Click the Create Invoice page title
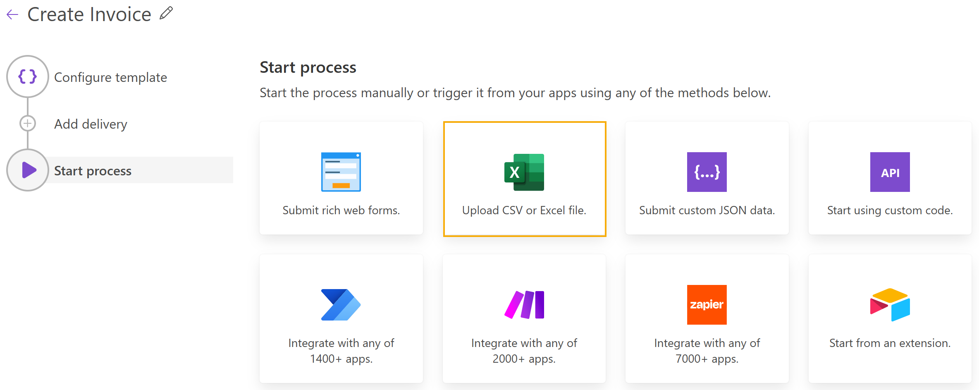Viewport: 979px width, 390px height. click(x=89, y=14)
